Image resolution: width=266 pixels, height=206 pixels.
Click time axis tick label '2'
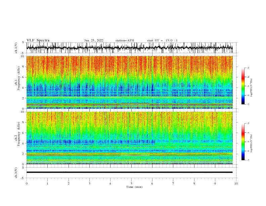pyautogui.click(x=69, y=183)
